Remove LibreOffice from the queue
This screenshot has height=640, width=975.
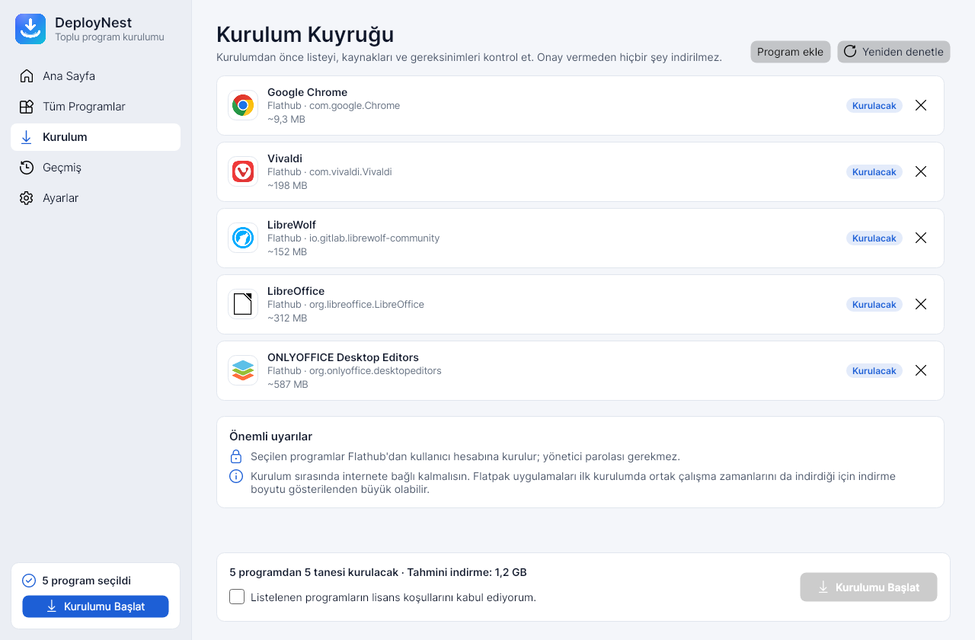pos(921,304)
